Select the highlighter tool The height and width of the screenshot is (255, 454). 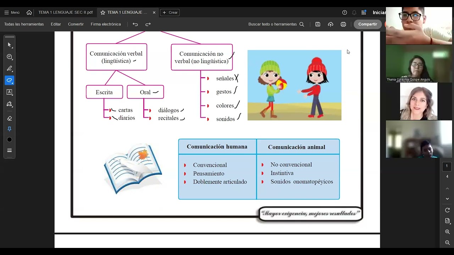point(10,68)
